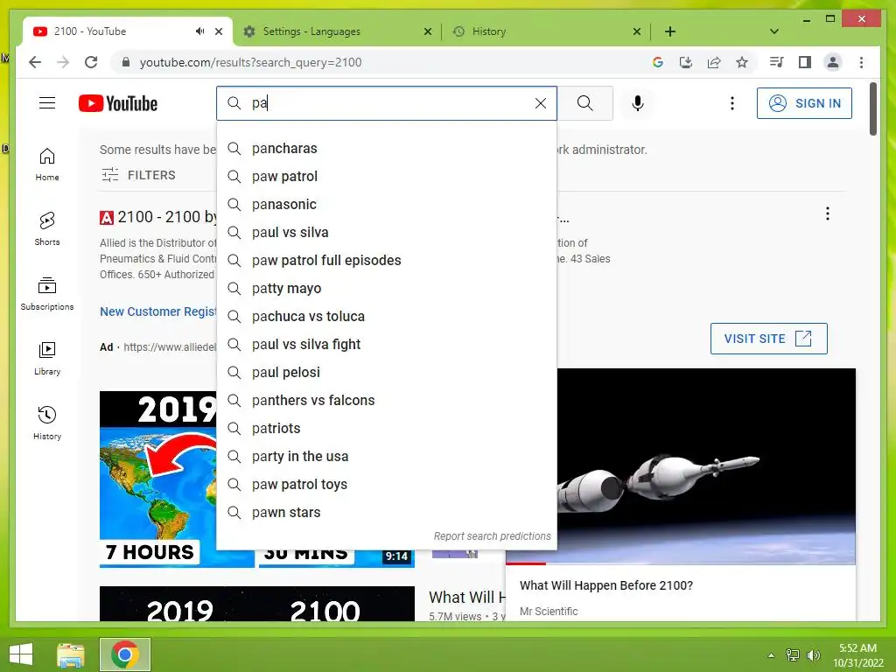The height and width of the screenshot is (672, 896).
Task: Start voice search with the microphone
Action: point(638,103)
